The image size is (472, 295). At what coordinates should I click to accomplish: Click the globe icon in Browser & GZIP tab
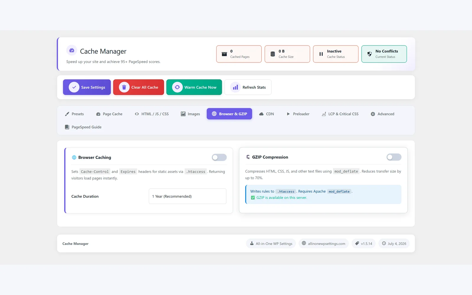tap(214, 114)
